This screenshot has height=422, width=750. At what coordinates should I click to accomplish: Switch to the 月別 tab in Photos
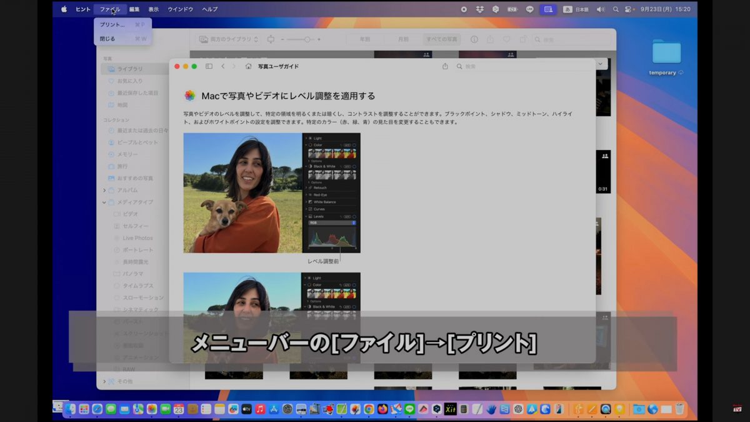pyautogui.click(x=404, y=39)
